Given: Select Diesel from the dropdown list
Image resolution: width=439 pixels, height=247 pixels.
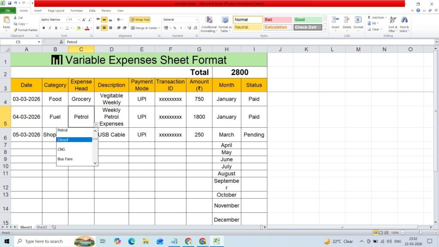Looking at the screenshot, I should click(x=74, y=139).
